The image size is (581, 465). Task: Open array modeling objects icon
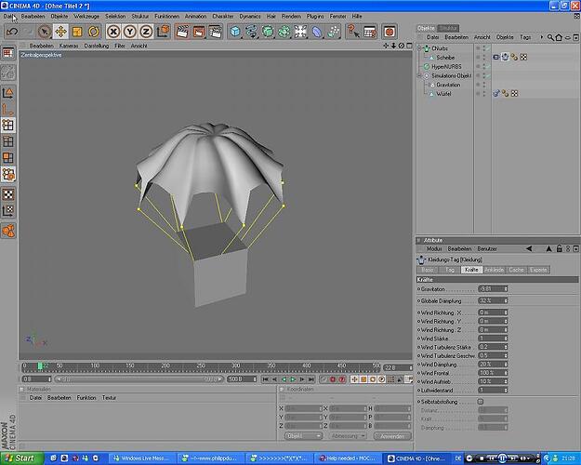(284, 32)
